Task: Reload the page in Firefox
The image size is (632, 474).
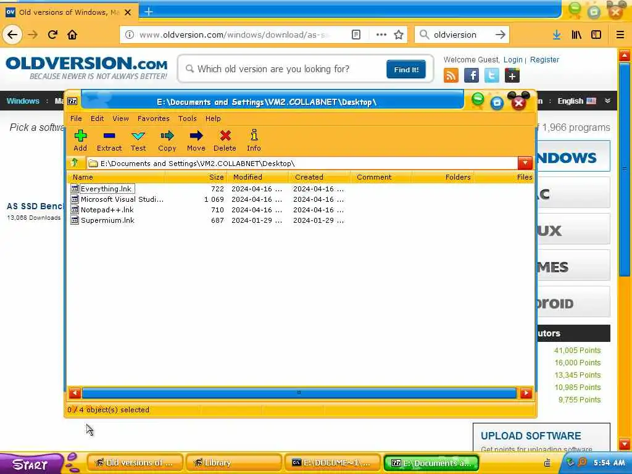Action: (52, 35)
